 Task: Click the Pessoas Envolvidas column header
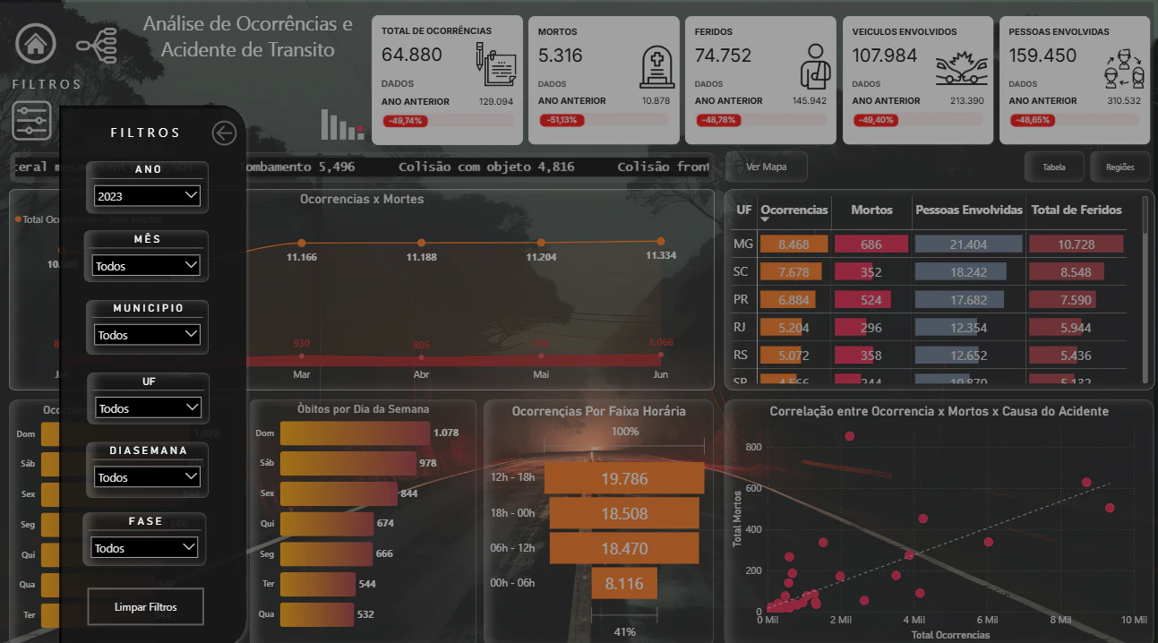tap(969, 210)
